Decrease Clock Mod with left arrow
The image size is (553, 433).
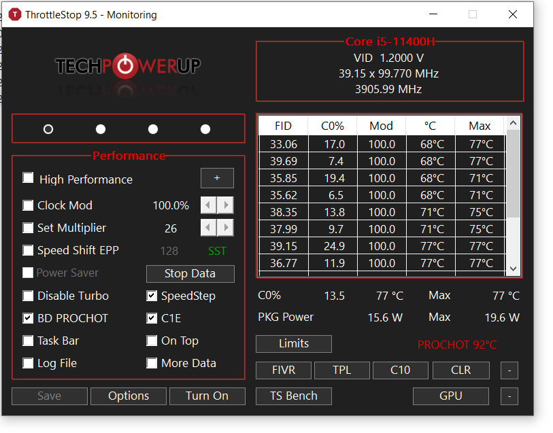208,205
